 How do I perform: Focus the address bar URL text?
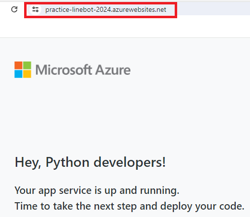coord(106,10)
